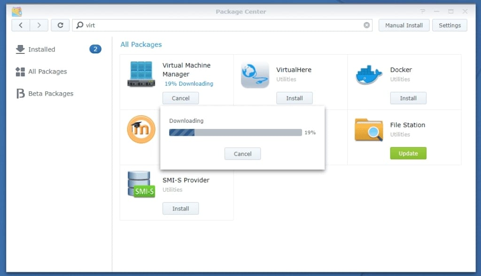
Task: Click the installed updates badge showing 2
Action: click(x=95, y=49)
